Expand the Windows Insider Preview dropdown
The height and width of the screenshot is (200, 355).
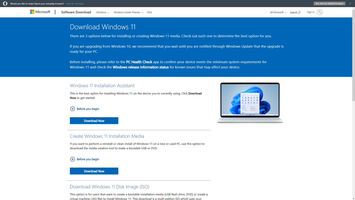click(128, 12)
